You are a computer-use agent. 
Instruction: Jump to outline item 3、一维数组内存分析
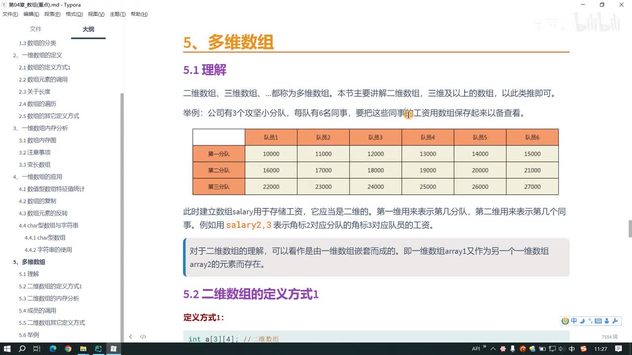coord(40,128)
